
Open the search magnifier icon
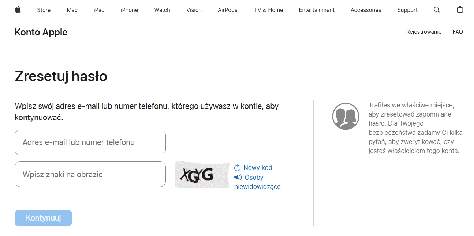click(x=437, y=10)
